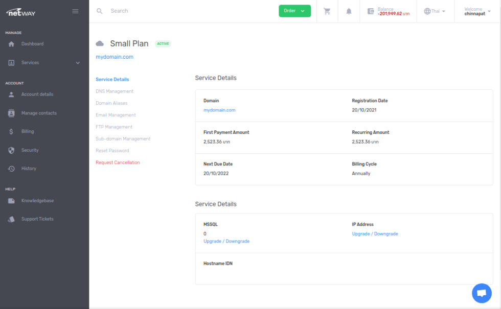Click the Security shield icon

(x=11, y=150)
